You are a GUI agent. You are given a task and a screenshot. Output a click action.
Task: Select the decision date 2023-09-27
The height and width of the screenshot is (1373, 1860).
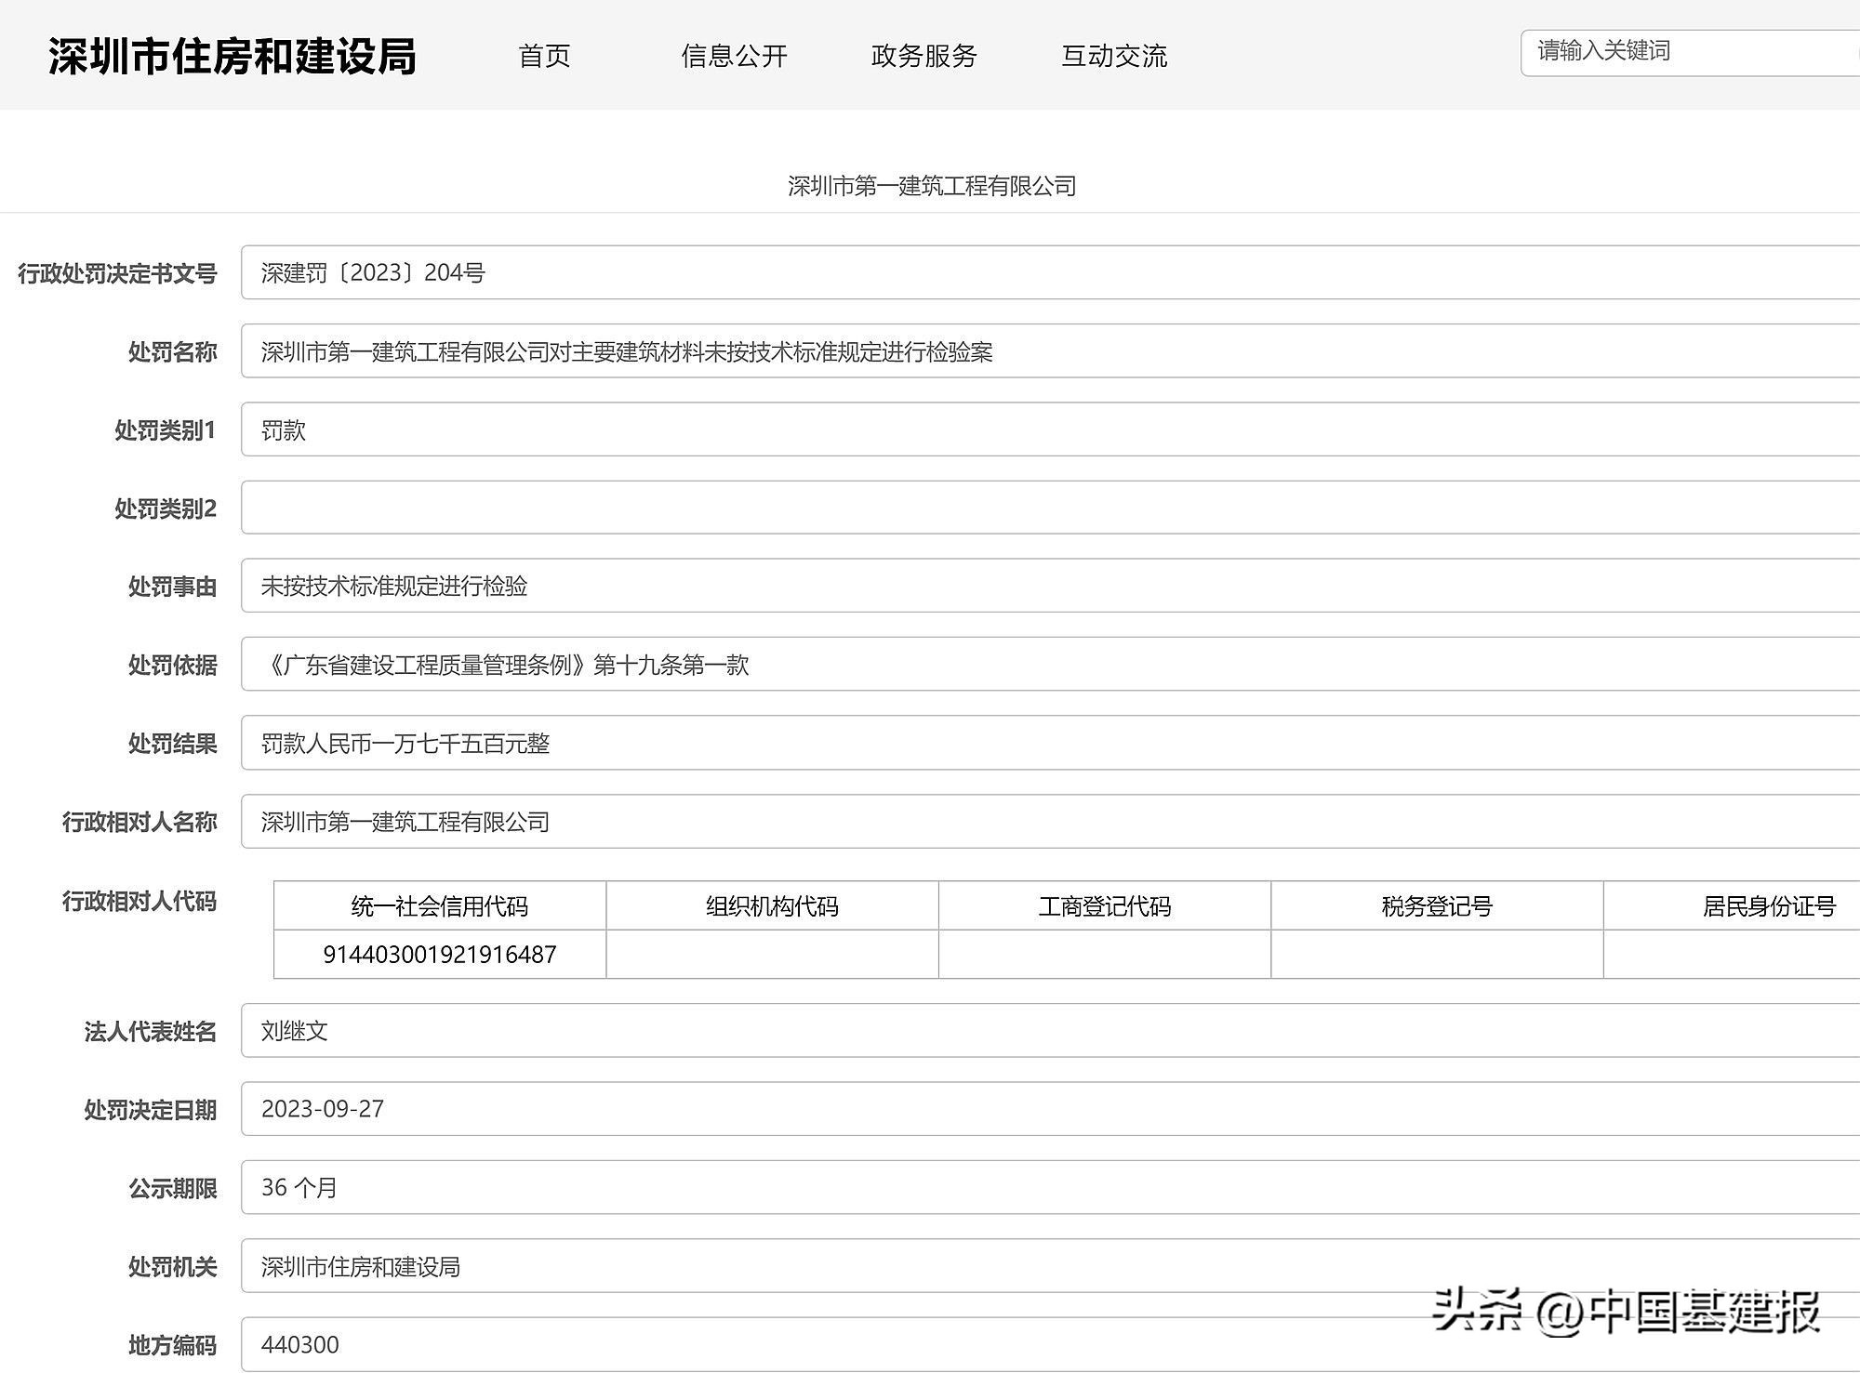[322, 1108]
